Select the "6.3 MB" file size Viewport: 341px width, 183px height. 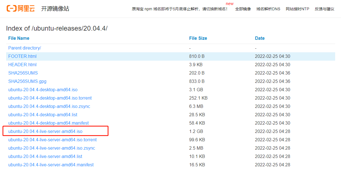[x=196, y=106]
